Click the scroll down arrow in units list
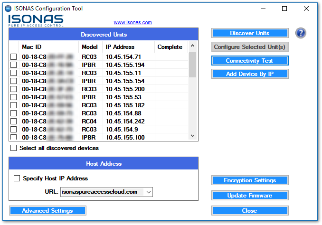The height and width of the screenshot is (225, 322). pyautogui.click(x=192, y=135)
